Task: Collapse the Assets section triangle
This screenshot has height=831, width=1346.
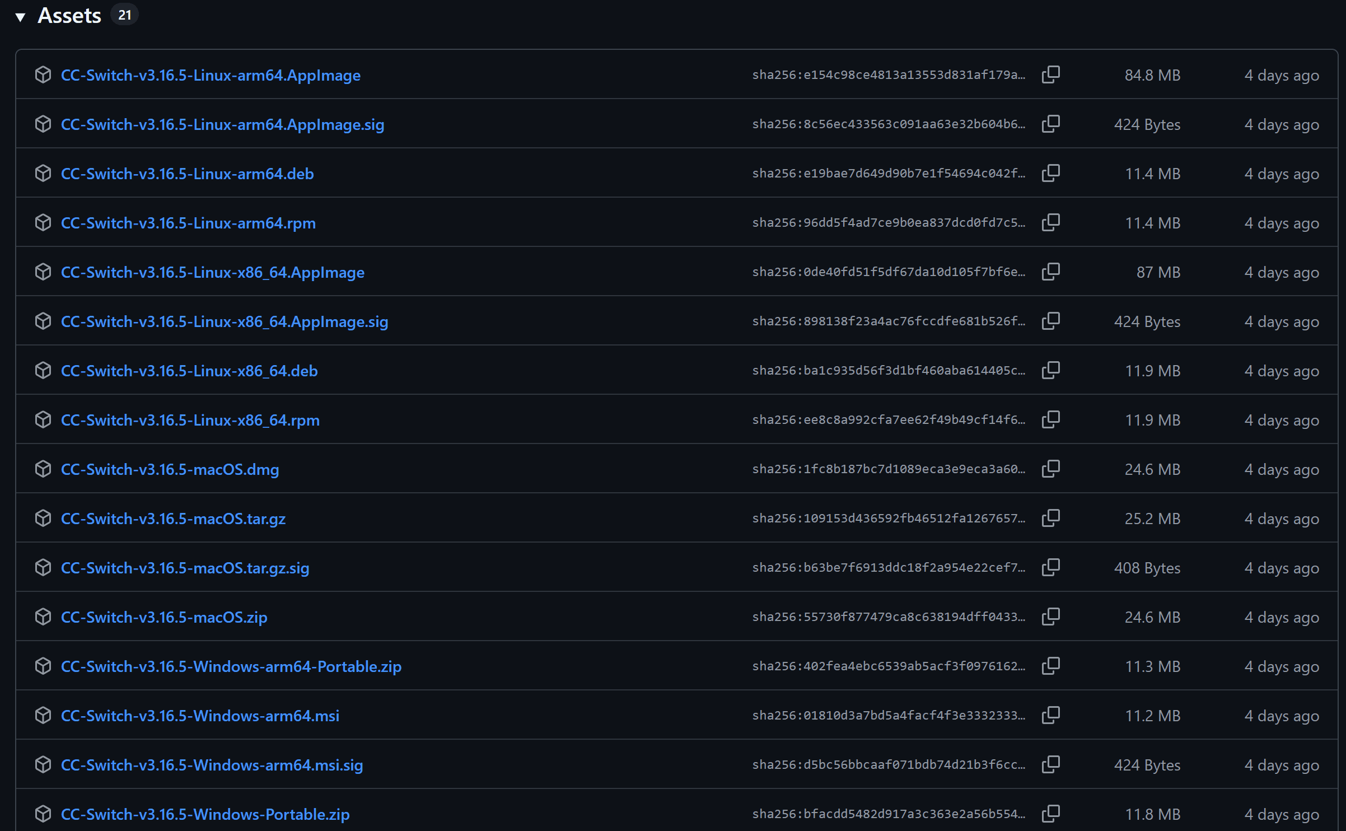Action: click(21, 17)
